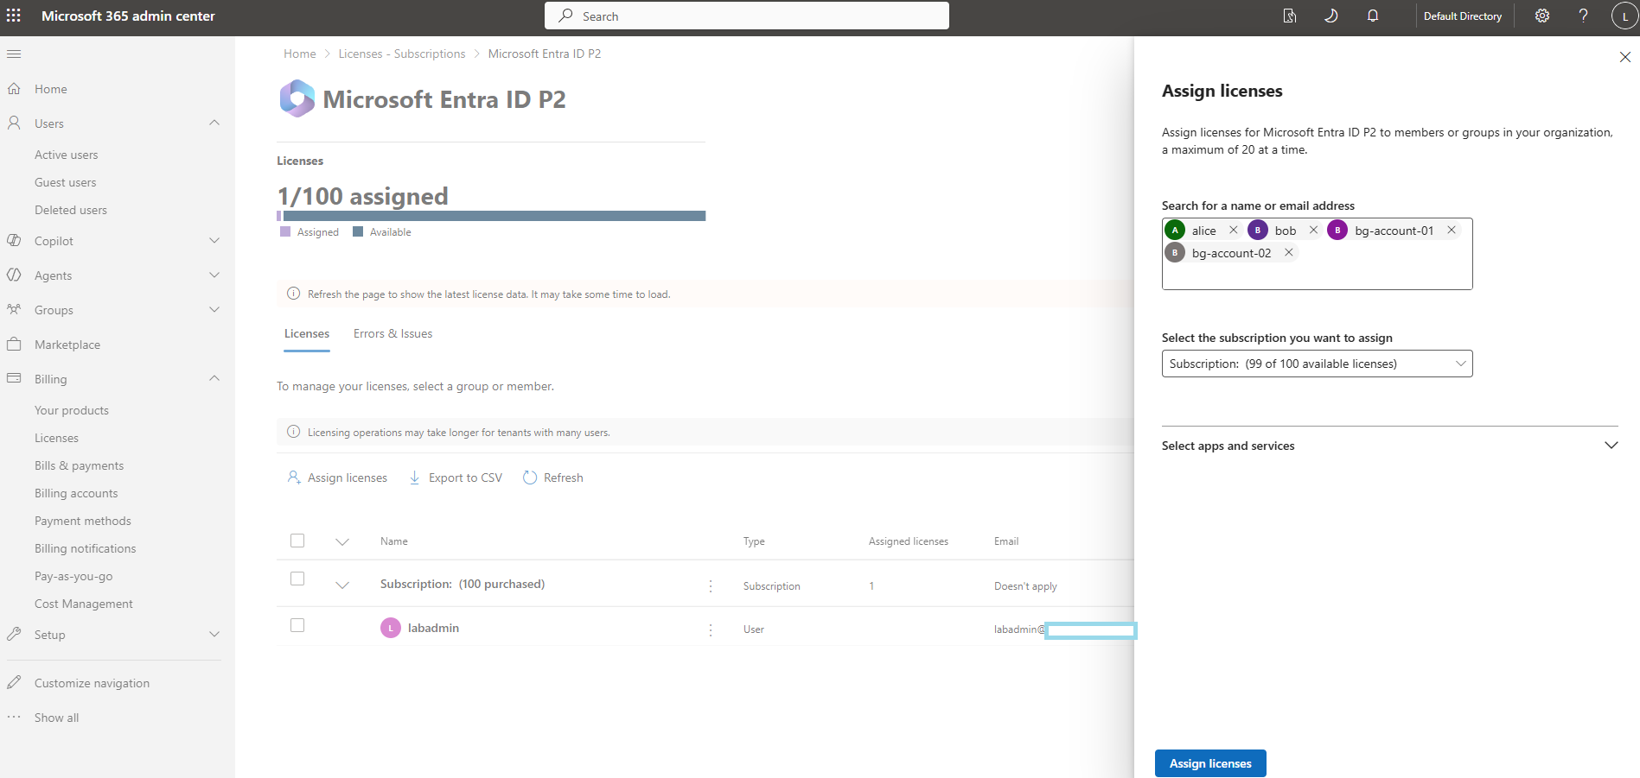The image size is (1640, 778).
Task: Open Licenses under Billing
Action: click(x=56, y=438)
